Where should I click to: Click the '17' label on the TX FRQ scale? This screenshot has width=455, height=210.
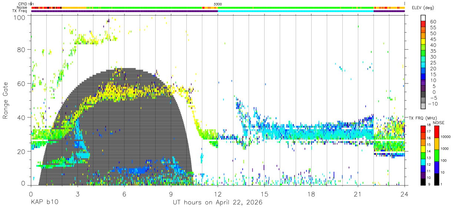pos(429,131)
